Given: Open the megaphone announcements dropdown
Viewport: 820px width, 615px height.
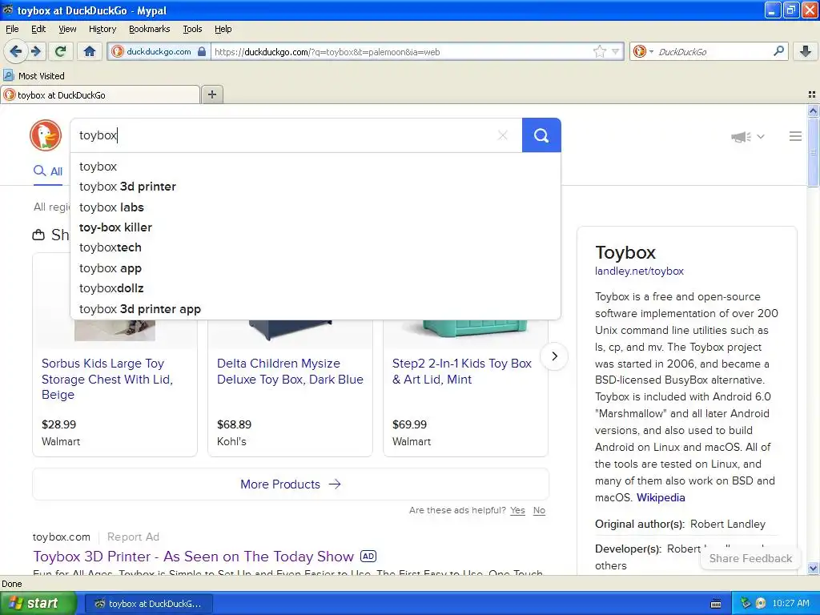Looking at the screenshot, I should [x=748, y=137].
